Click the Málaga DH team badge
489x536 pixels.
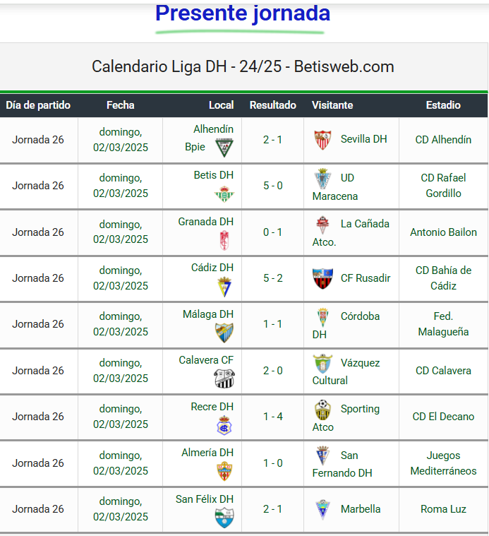pos(224,333)
